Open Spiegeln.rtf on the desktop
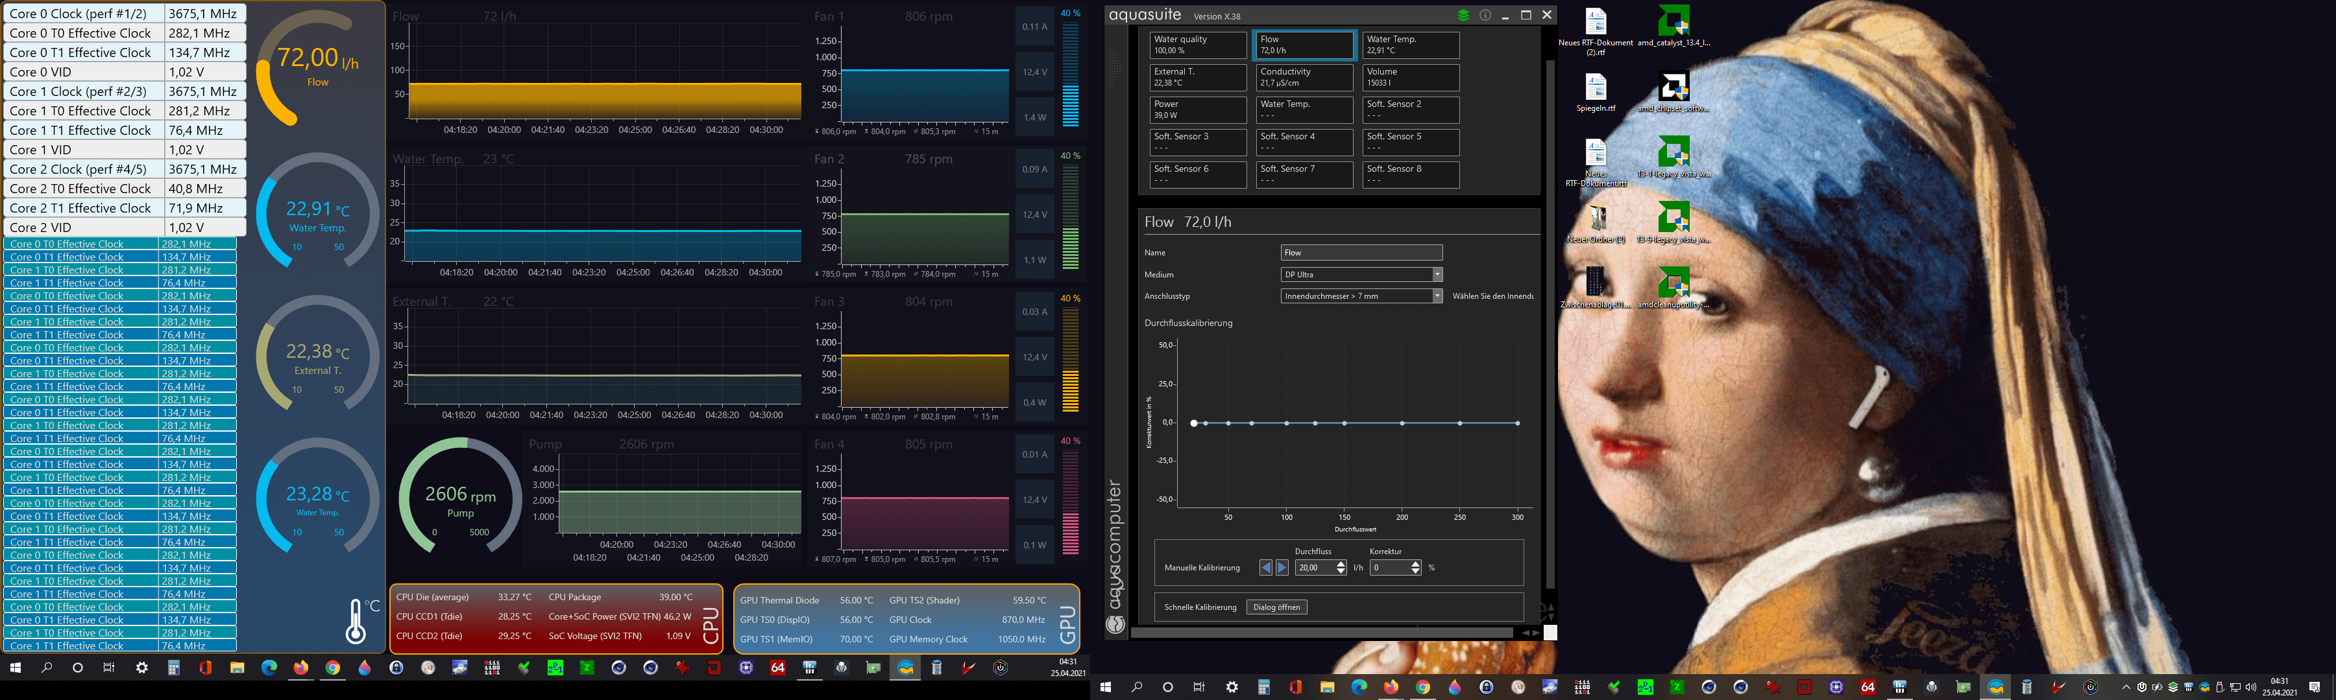The height and width of the screenshot is (700, 2336). click(x=1596, y=93)
